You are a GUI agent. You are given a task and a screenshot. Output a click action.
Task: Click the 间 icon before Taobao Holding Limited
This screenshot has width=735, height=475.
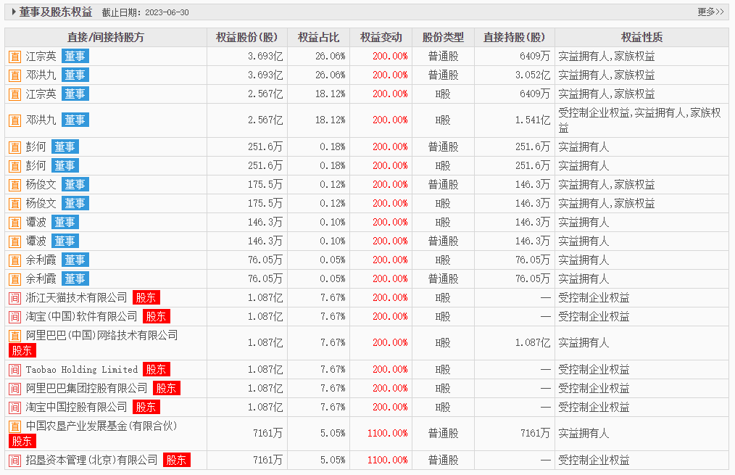click(14, 369)
